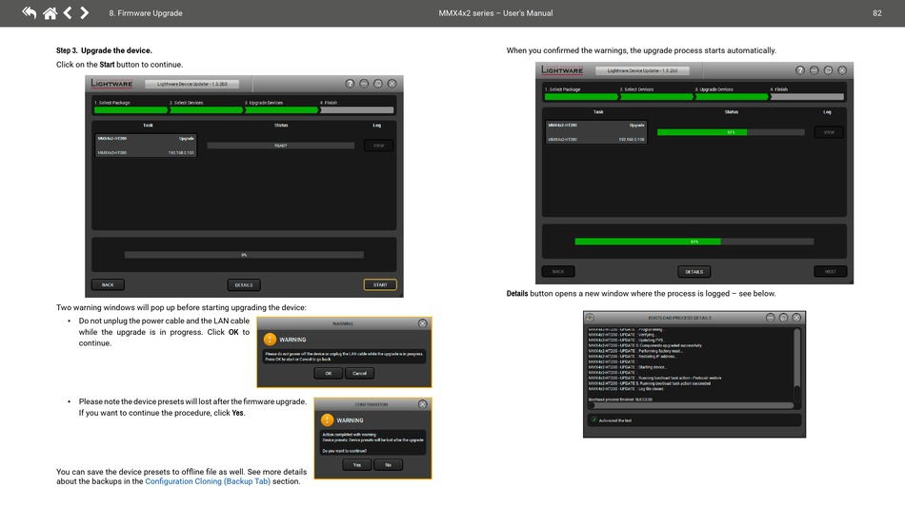This screenshot has width=905, height=507.
Task: Open the home page icon
Action: tap(50, 12)
